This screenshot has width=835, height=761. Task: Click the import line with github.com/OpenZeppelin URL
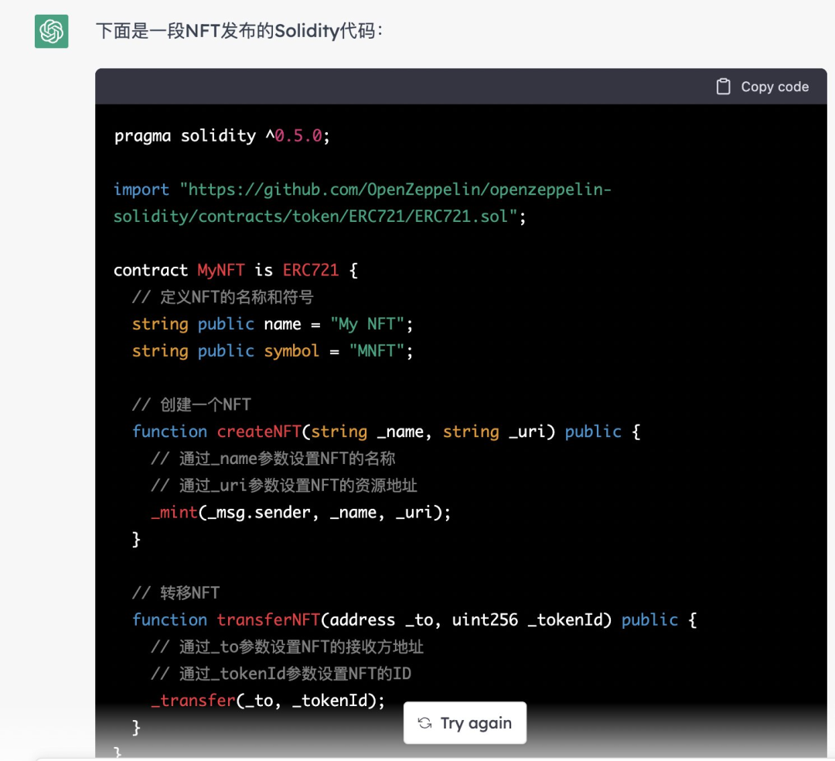[363, 189]
